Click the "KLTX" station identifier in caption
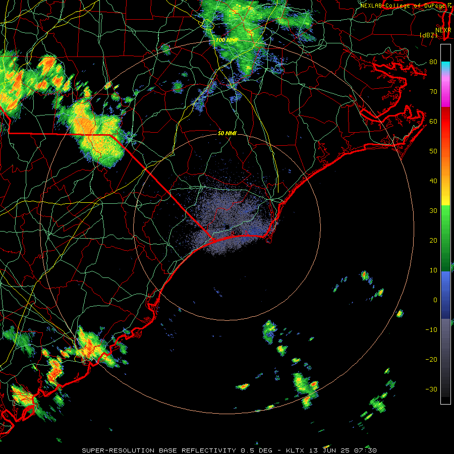The image size is (454, 454). point(295,450)
